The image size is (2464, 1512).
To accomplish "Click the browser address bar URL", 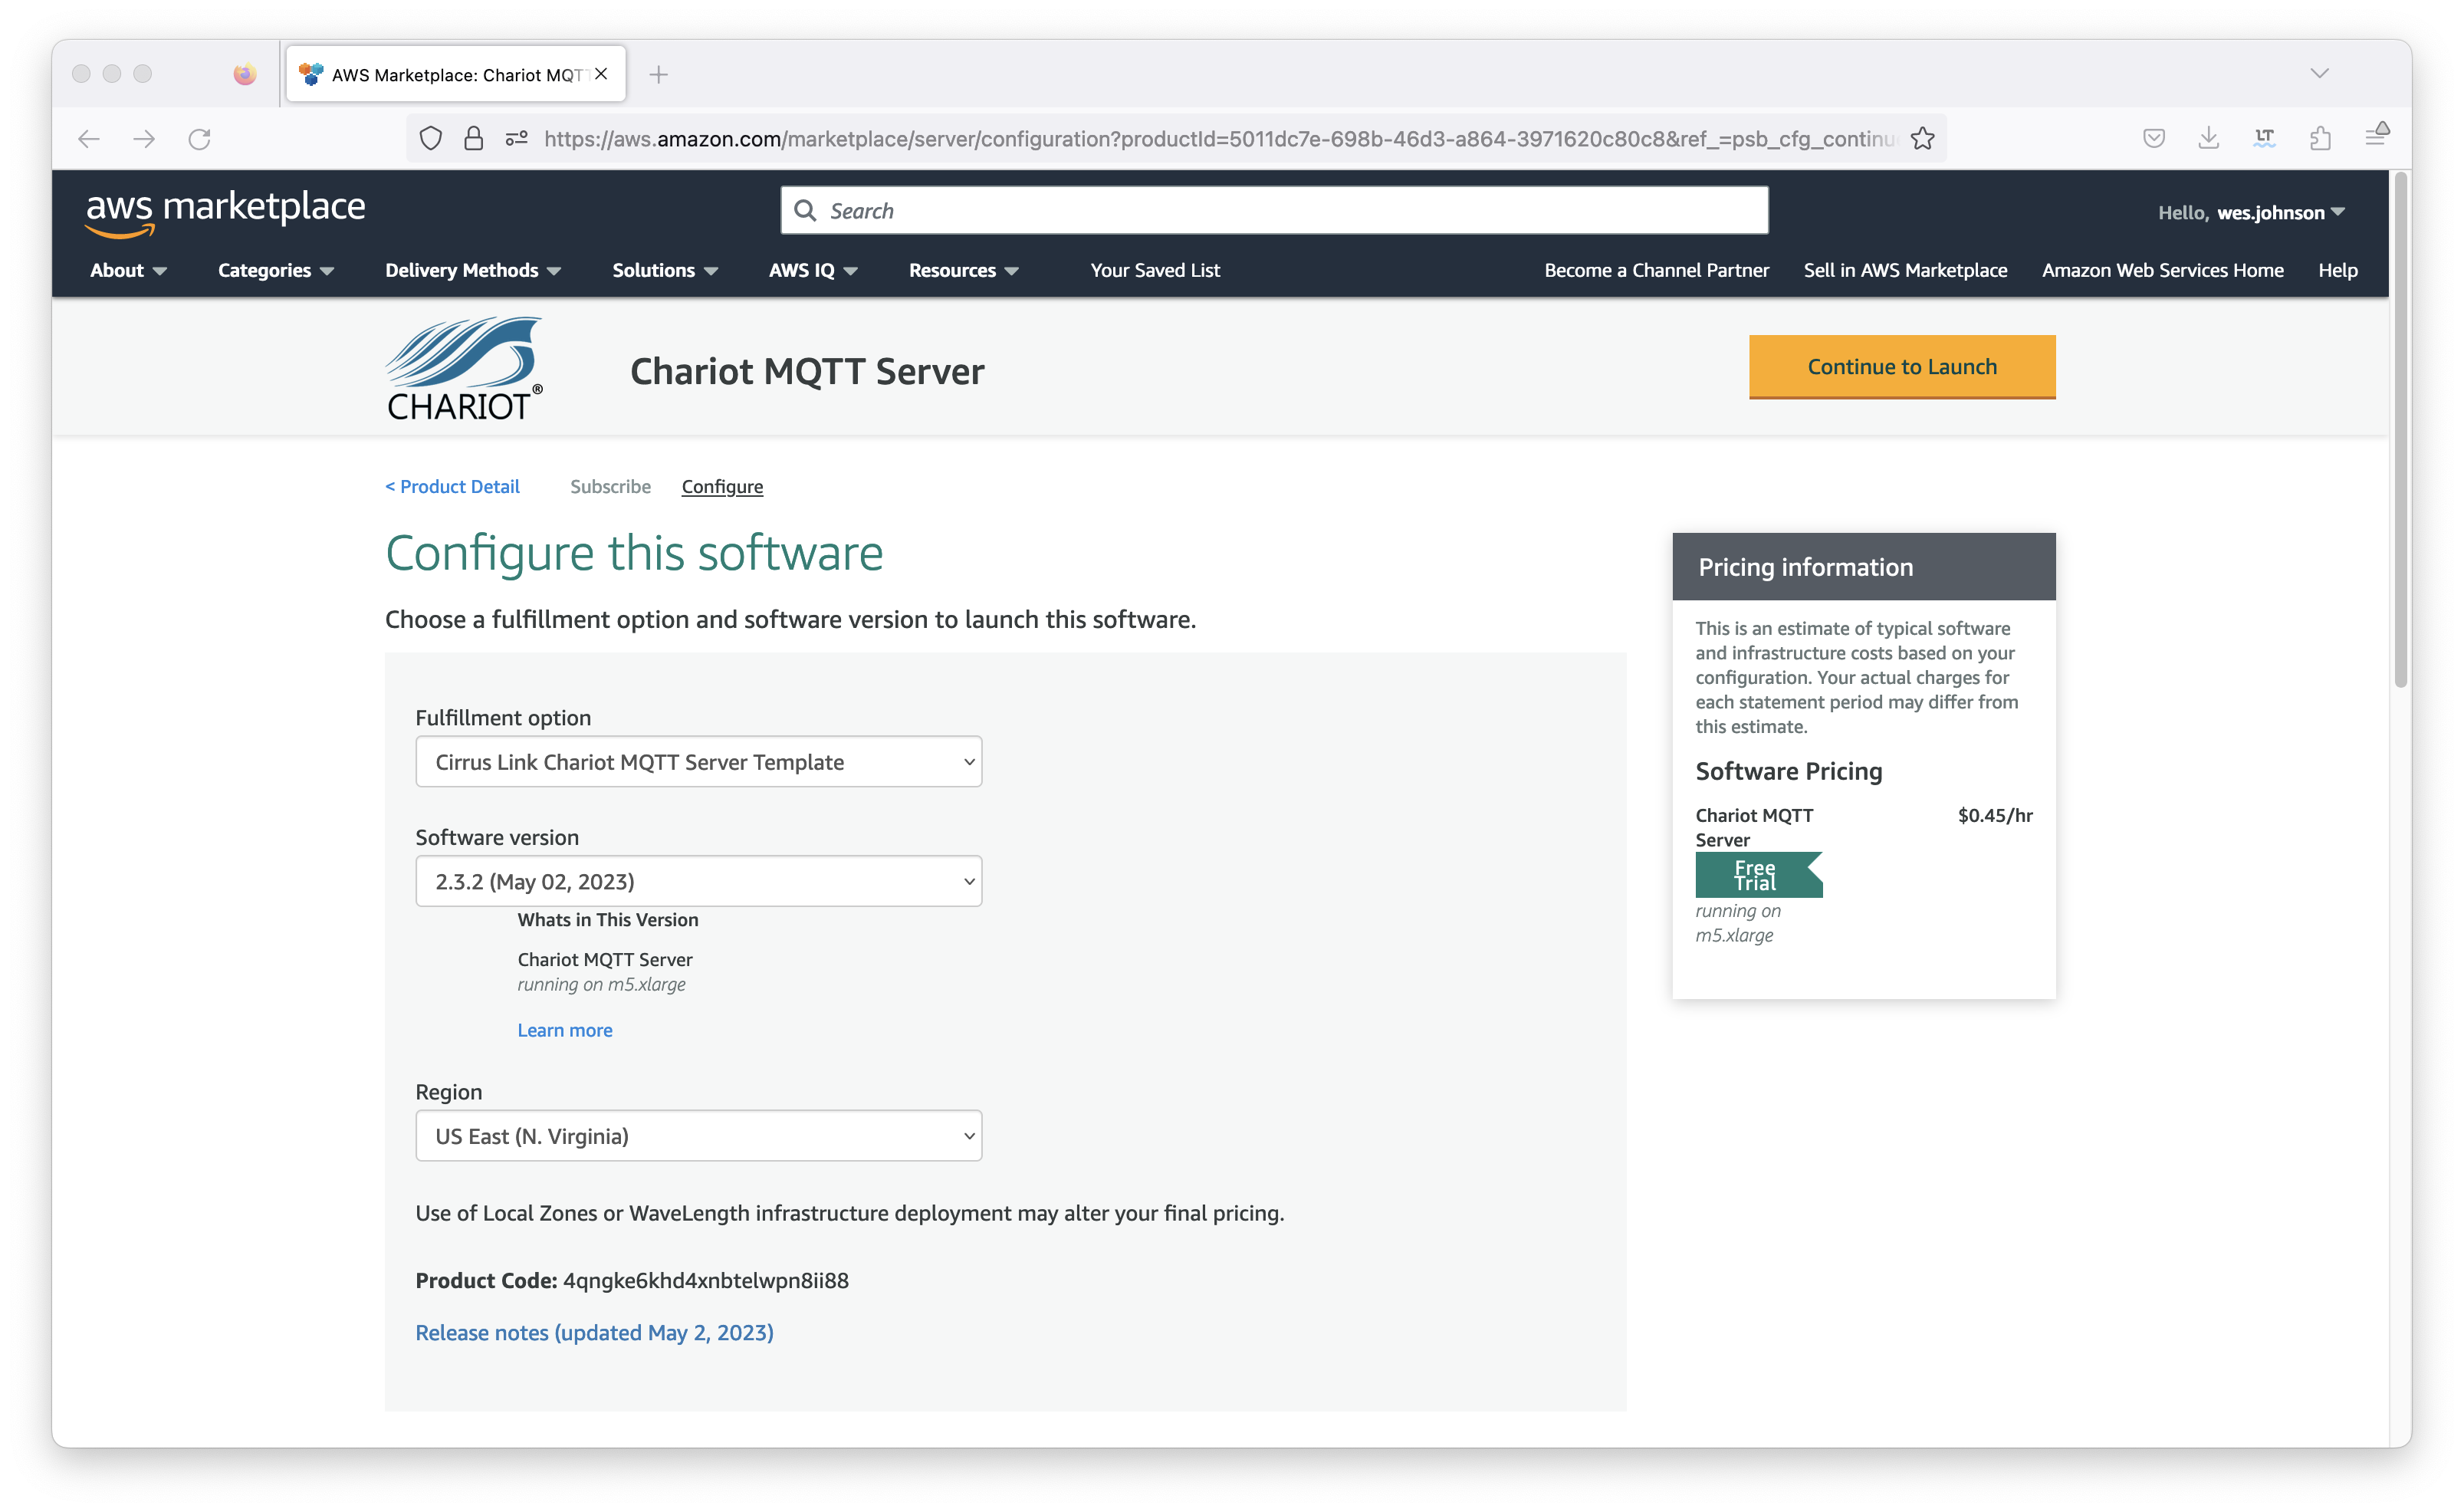I will click(x=1218, y=139).
